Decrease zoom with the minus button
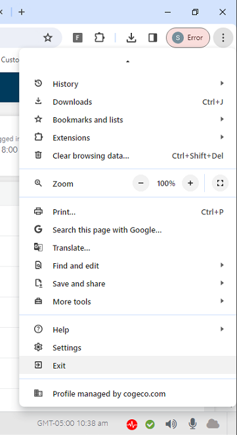The height and width of the screenshot is (435, 237). tap(141, 183)
